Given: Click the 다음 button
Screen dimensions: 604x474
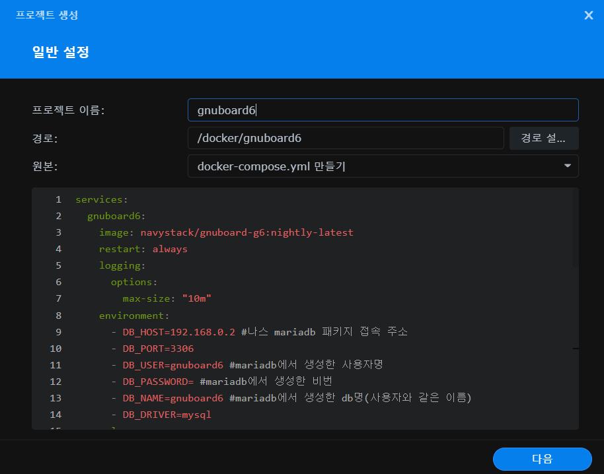Looking at the screenshot, I should coord(542,459).
